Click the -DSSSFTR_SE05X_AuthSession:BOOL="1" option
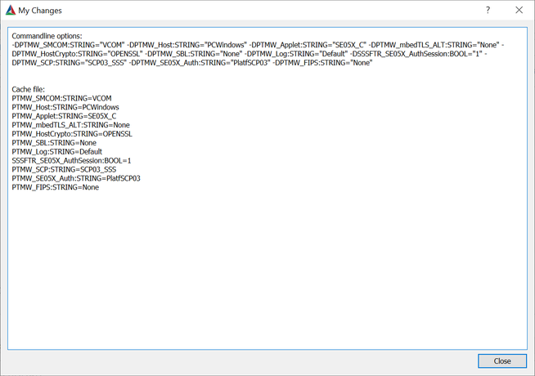The image size is (535, 376). click(x=416, y=54)
